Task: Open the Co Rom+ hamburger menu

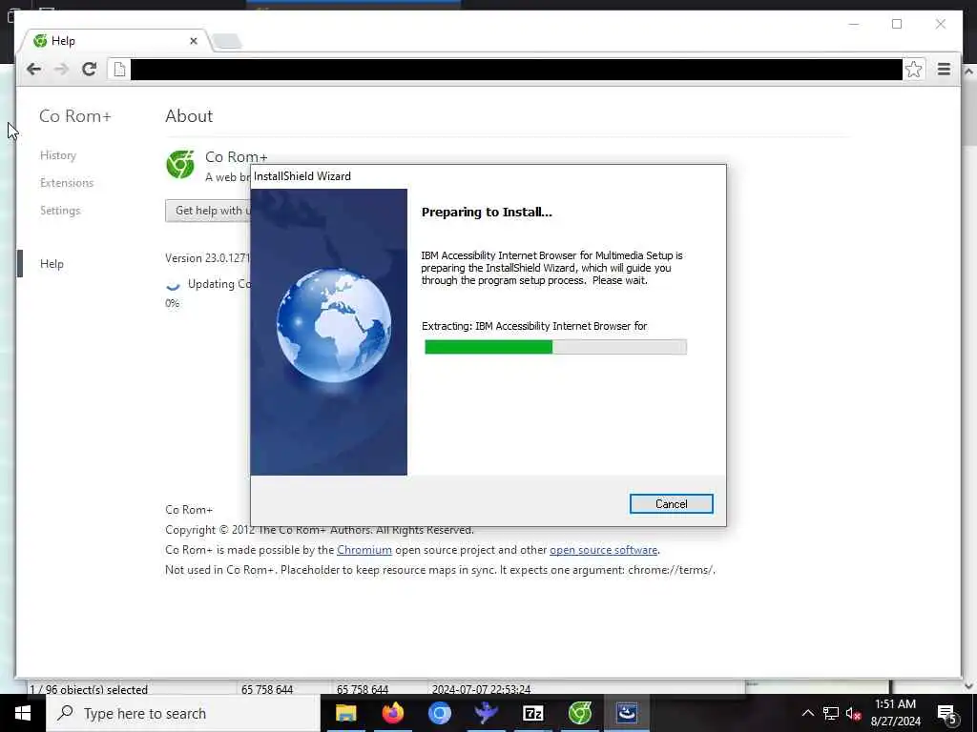Action: (x=944, y=69)
